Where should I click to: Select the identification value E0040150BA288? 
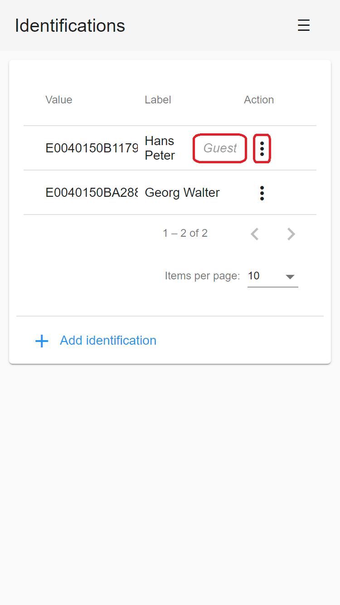(x=92, y=192)
